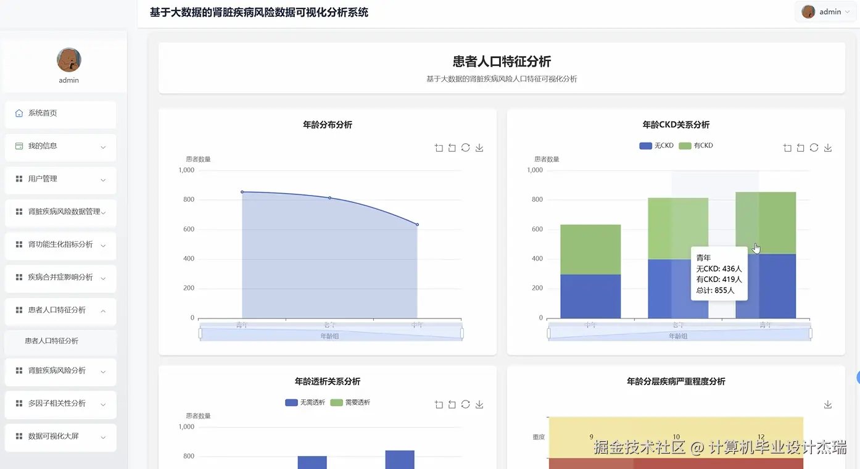Click the large admin avatar in the sidebar
The height and width of the screenshot is (469, 860).
point(69,60)
